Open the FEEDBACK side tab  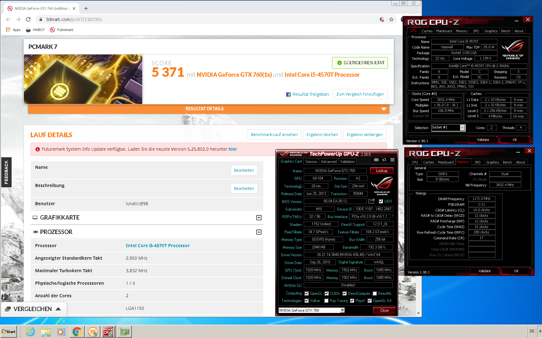pyautogui.click(x=6, y=172)
